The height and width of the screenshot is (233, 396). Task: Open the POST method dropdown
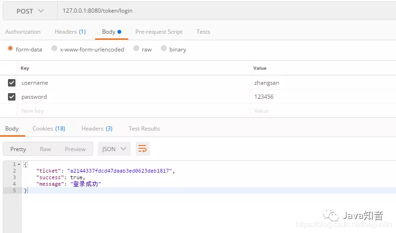(x=30, y=11)
